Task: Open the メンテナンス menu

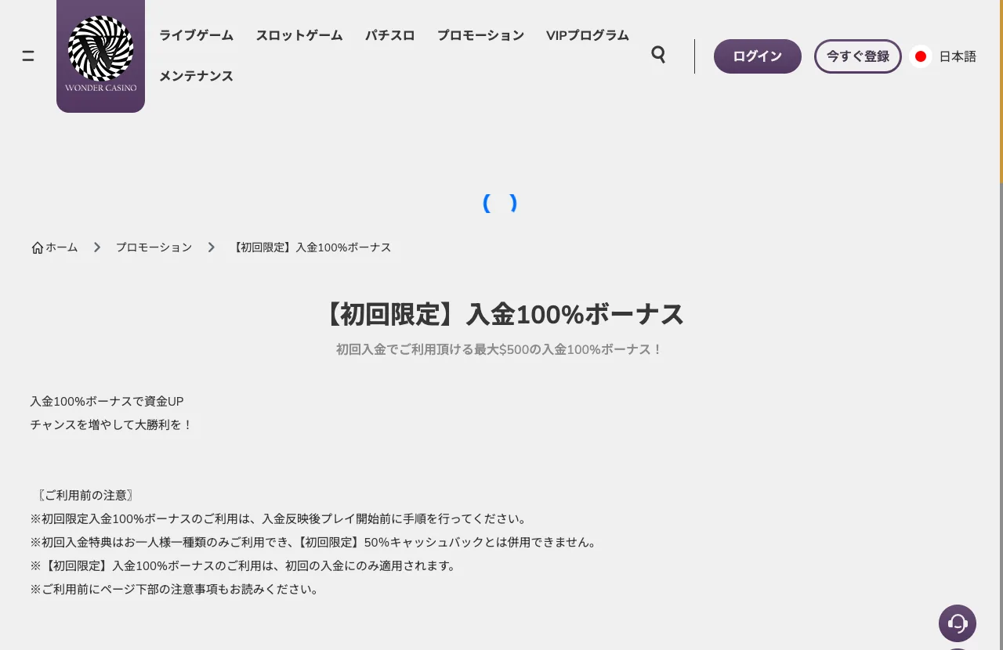Action: coord(196,76)
